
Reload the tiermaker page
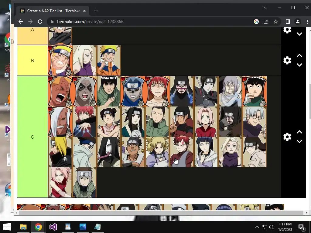click(40, 22)
